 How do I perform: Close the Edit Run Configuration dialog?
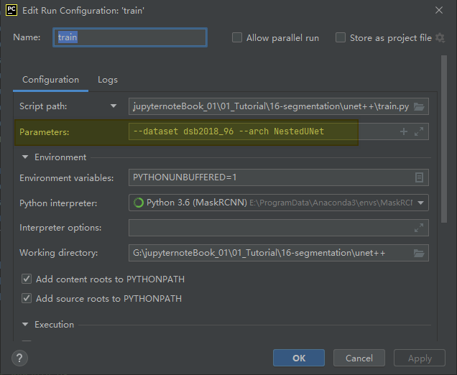[x=439, y=10]
